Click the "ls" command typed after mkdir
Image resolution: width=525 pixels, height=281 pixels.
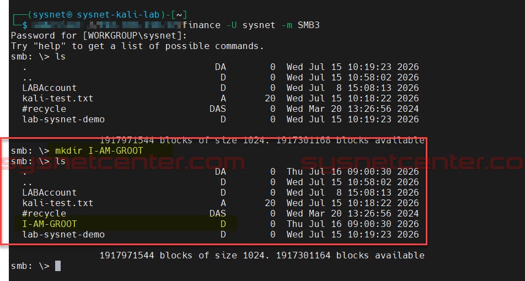(x=60, y=161)
